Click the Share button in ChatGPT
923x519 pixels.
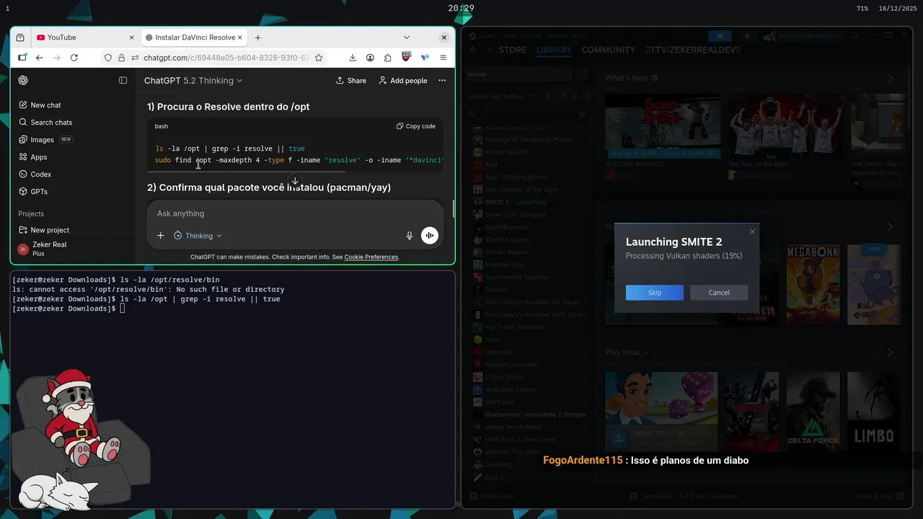pyautogui.click(x=351, y=81)
